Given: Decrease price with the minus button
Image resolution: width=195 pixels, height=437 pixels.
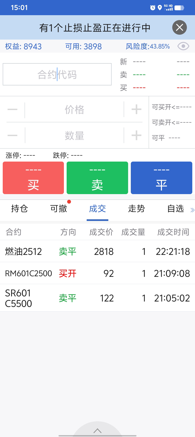Looking at the screenshot, I should (12, 110).
